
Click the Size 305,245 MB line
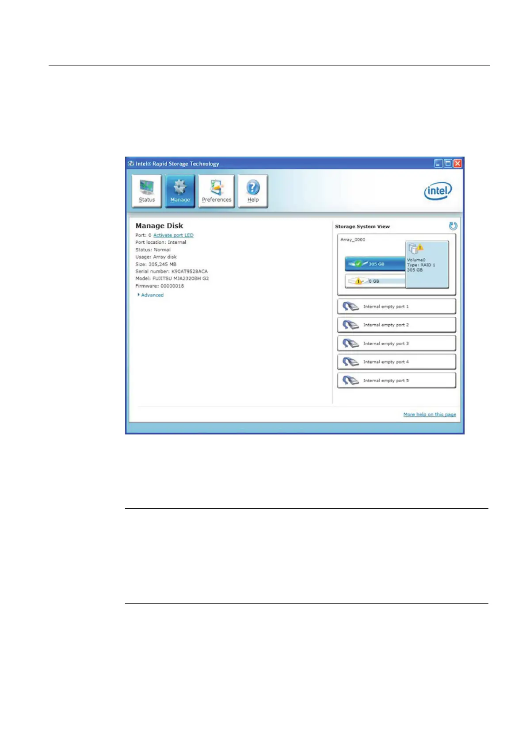point(156,265)
